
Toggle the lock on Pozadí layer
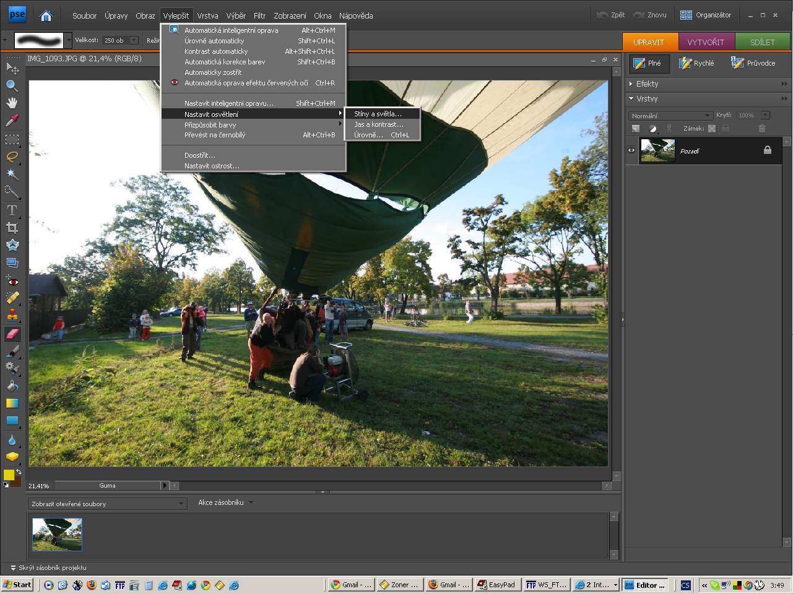(768, 150)
